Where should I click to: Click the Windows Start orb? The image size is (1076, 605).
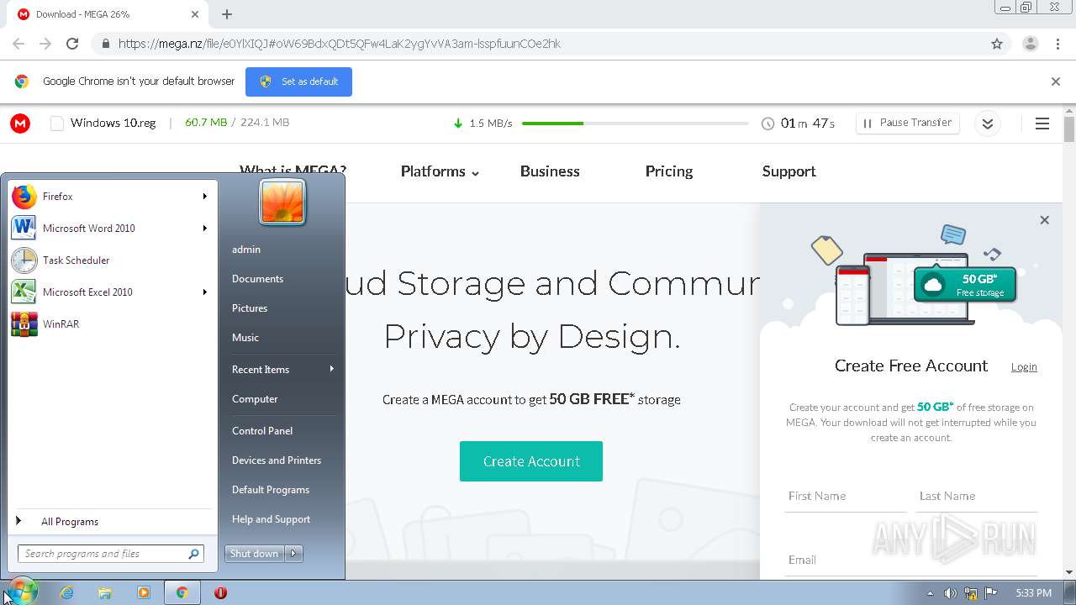tap(21, 592)
